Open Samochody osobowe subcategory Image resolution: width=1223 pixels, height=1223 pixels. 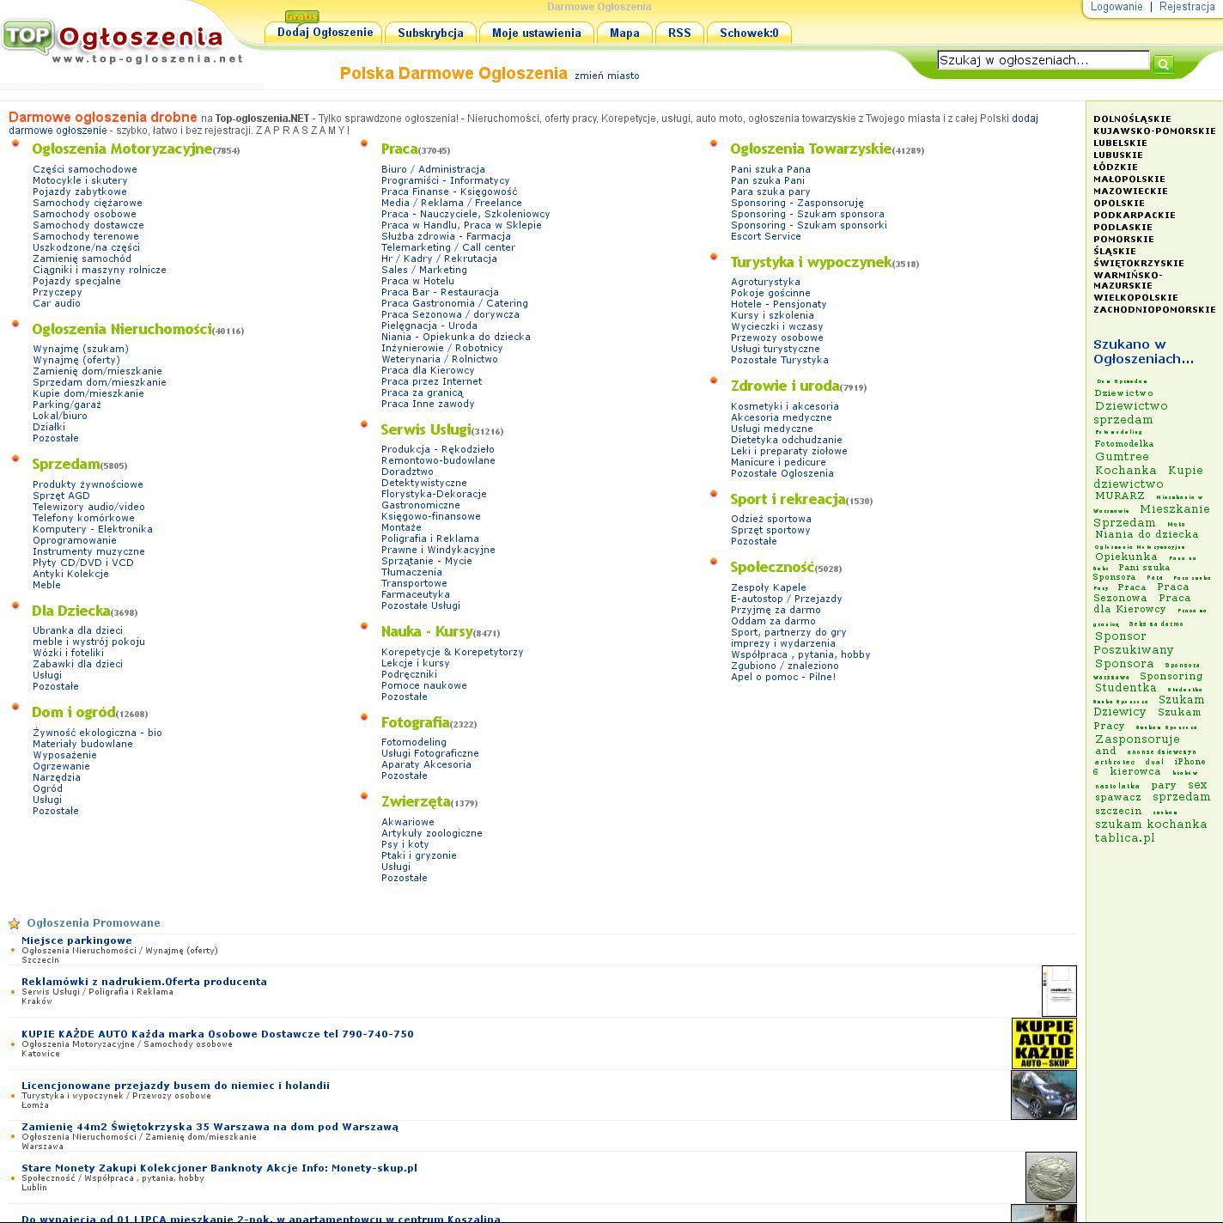(x=84, y=214)
